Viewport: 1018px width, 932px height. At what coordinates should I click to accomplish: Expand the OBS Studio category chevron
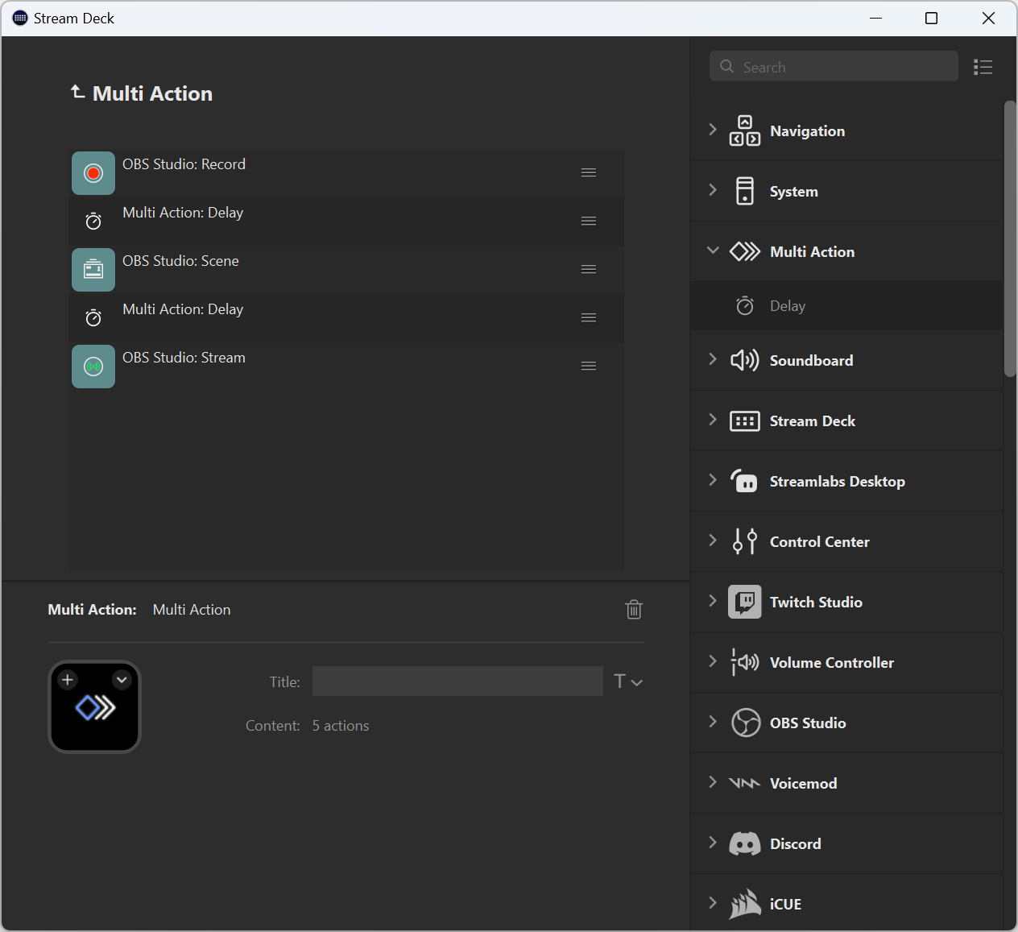pos(712,722)
